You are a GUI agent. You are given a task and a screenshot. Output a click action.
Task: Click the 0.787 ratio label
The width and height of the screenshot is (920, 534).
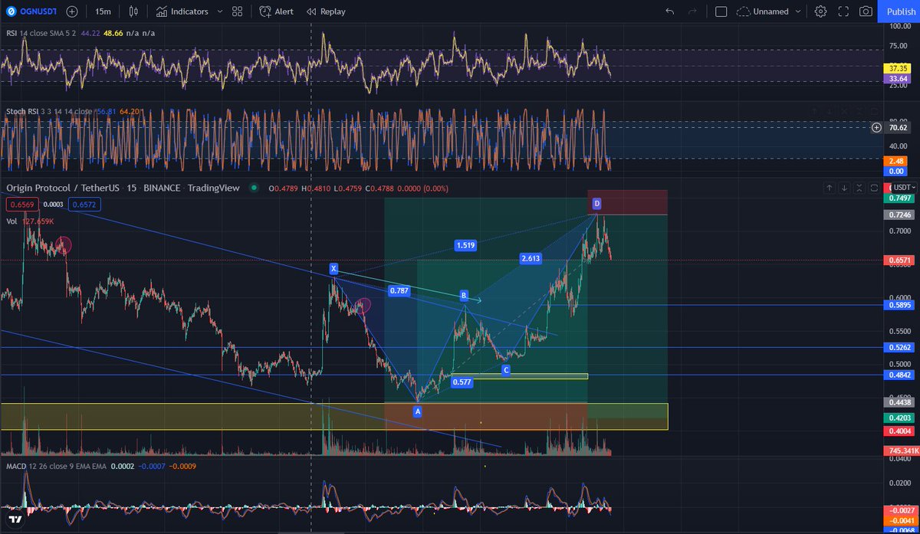(x=399, y=290)
